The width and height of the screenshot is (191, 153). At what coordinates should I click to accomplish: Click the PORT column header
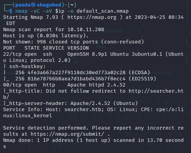tap(9, 48)
